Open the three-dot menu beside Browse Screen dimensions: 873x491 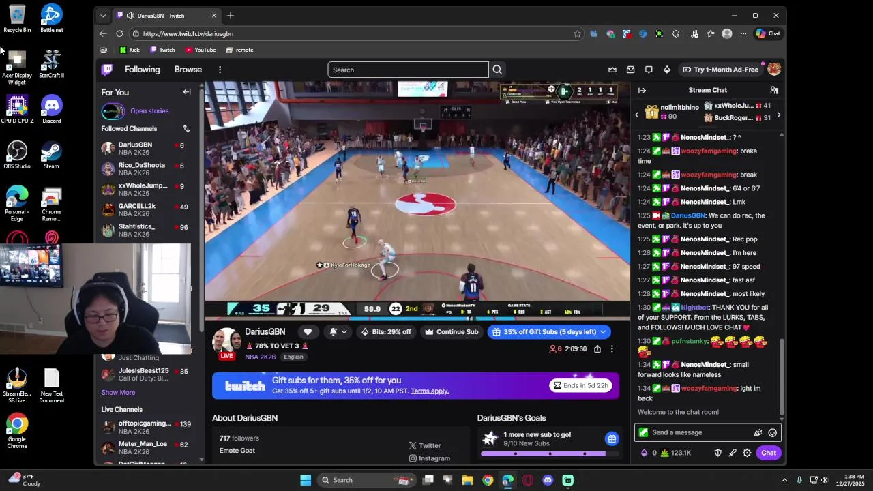click(220, 70)
